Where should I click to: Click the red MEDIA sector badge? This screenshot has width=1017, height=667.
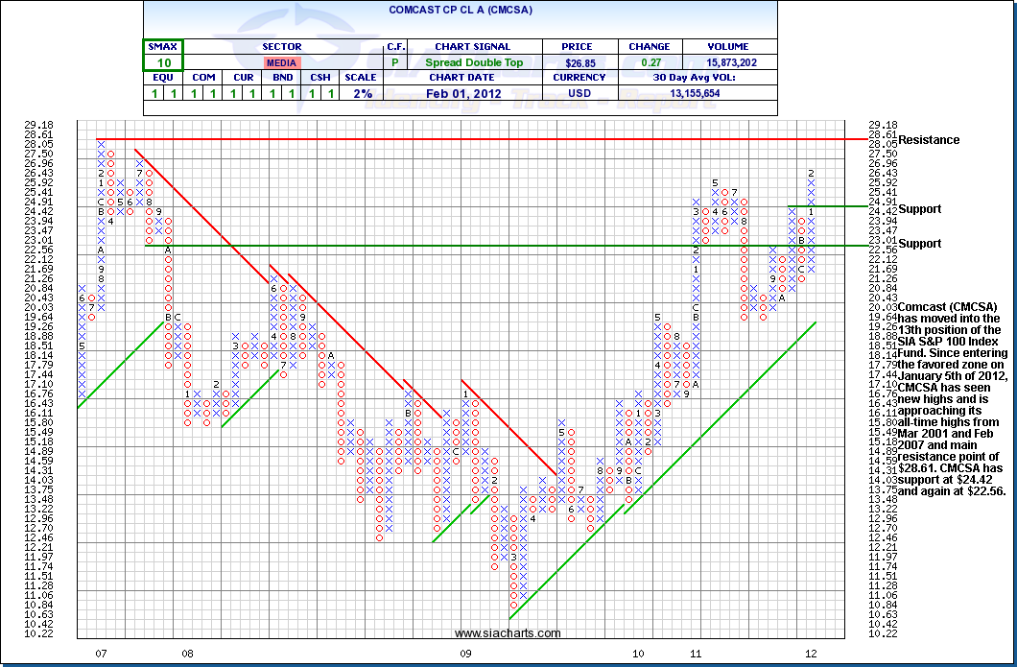[x=281, y=62]
